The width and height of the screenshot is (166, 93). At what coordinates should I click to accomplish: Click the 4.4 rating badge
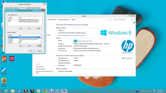pyautogui.click(x=75, y=41)
